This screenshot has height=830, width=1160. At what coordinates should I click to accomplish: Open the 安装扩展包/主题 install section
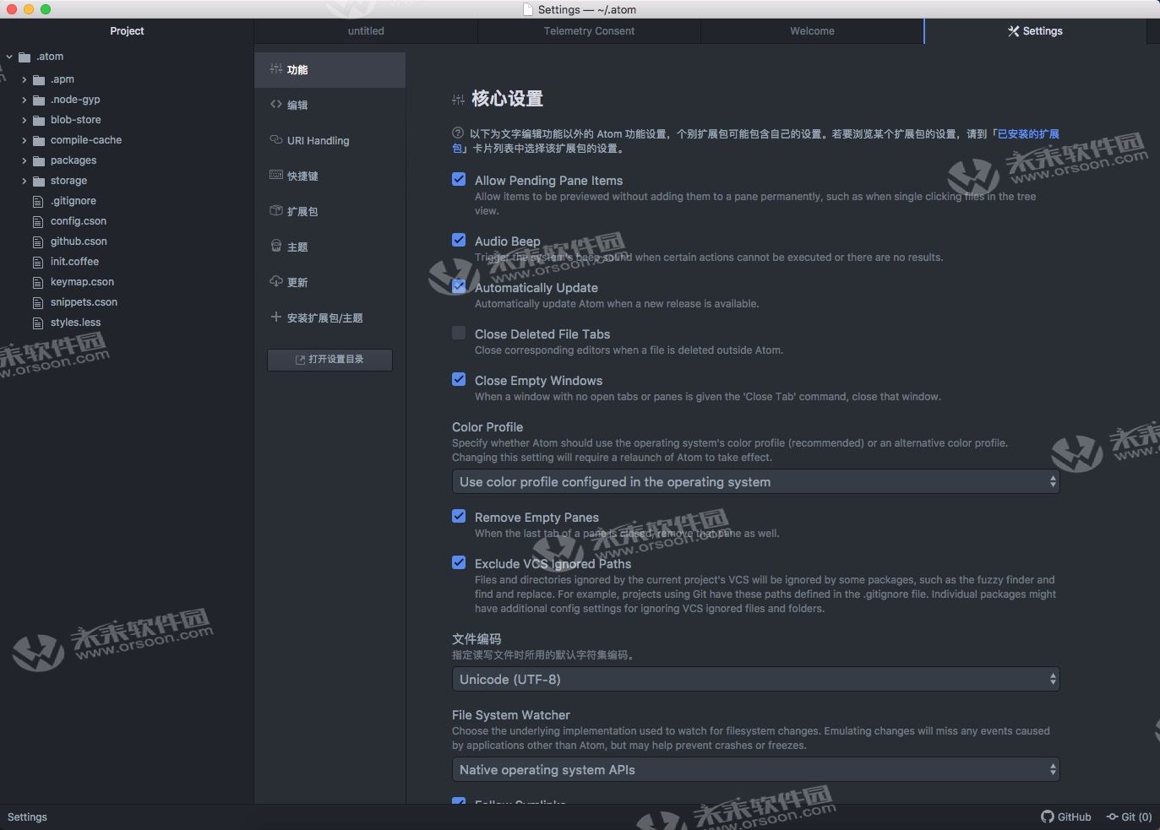click(x=324, y=317)
